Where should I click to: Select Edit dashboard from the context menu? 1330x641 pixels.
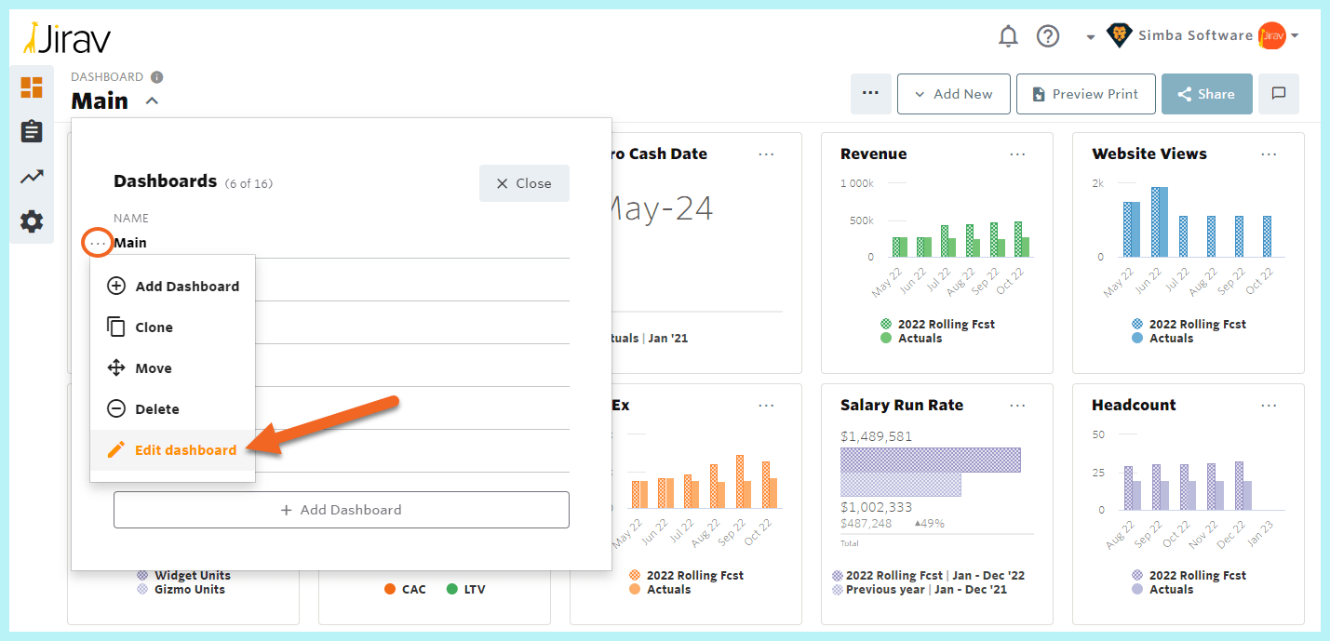(x=185, y=449)
